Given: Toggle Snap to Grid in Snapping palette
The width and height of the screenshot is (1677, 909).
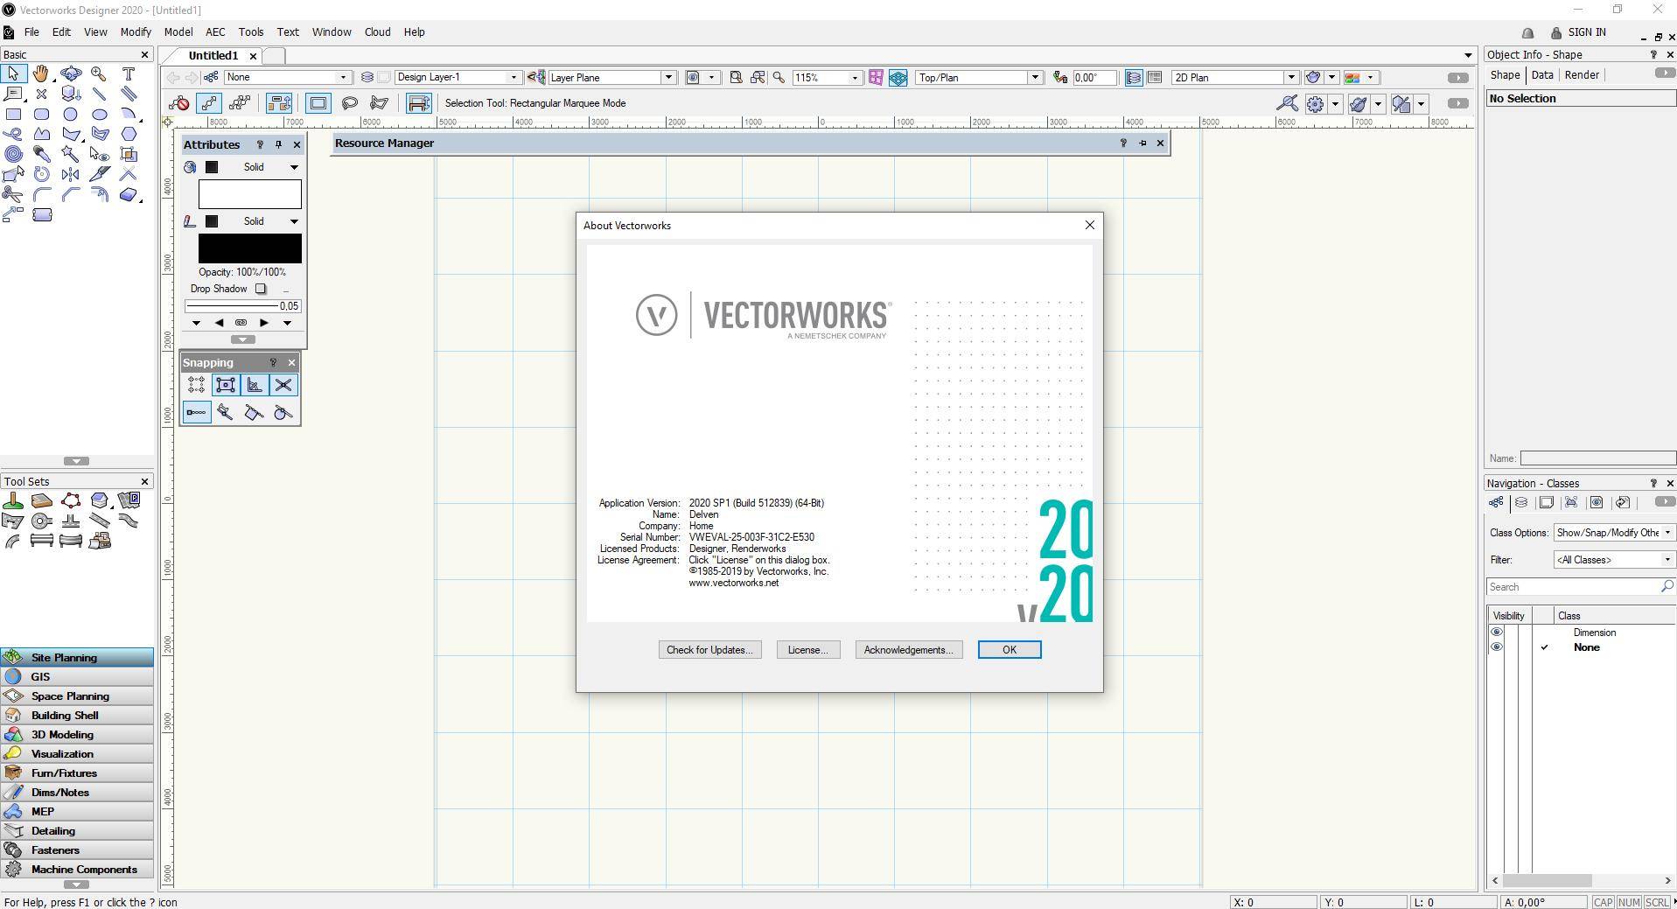Looking at the screenshot, I should (196, 385).
